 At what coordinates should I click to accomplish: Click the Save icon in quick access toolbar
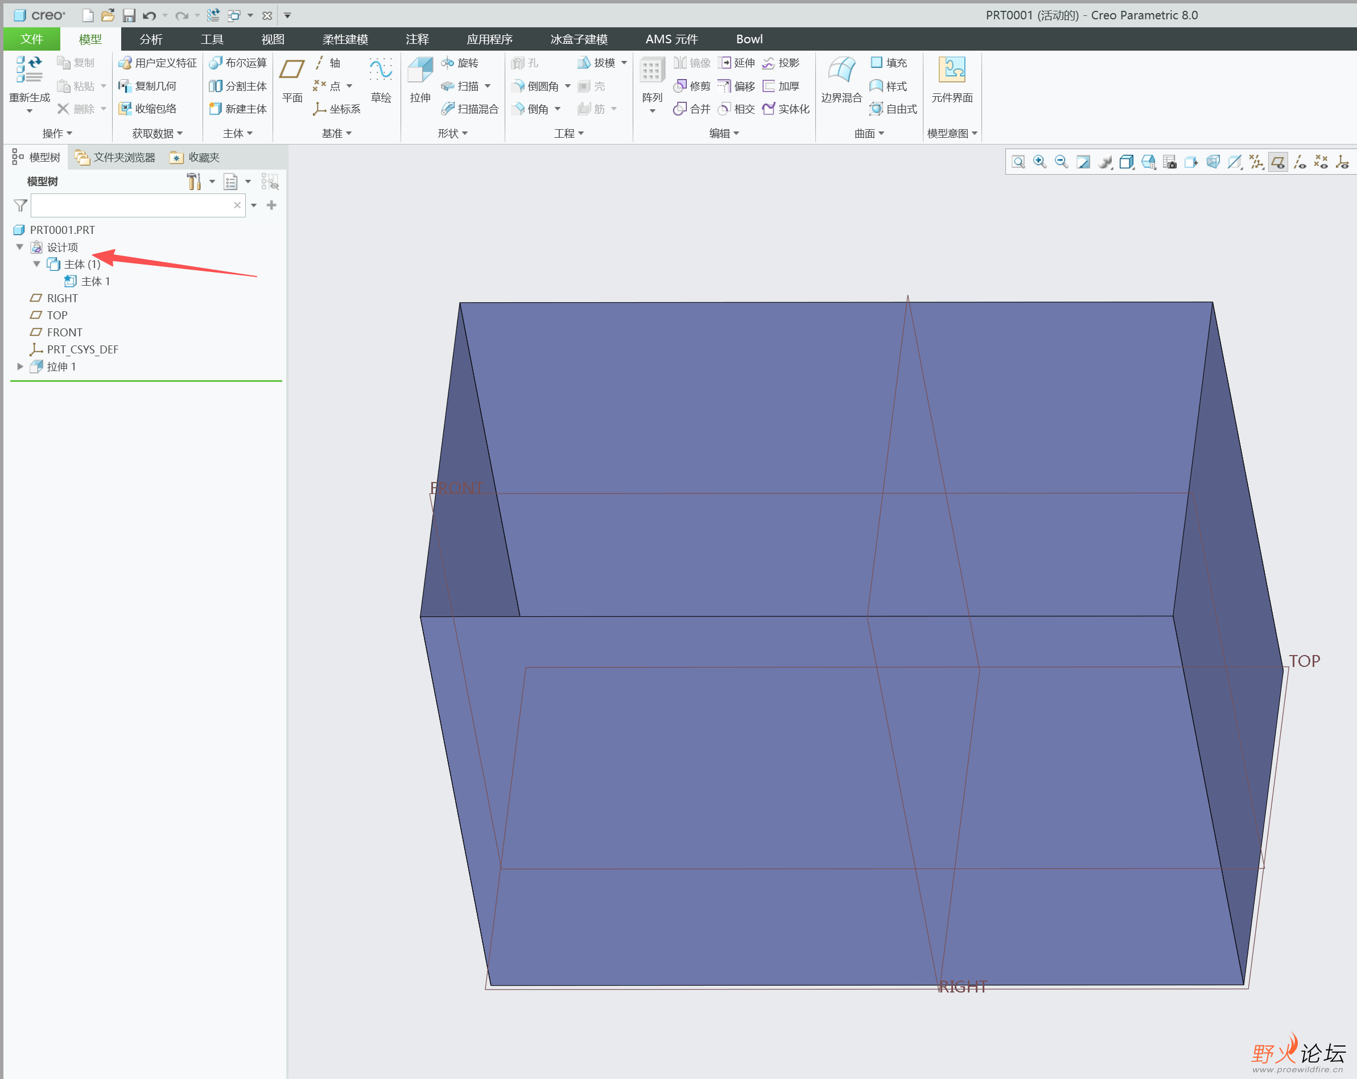point(129,15)
